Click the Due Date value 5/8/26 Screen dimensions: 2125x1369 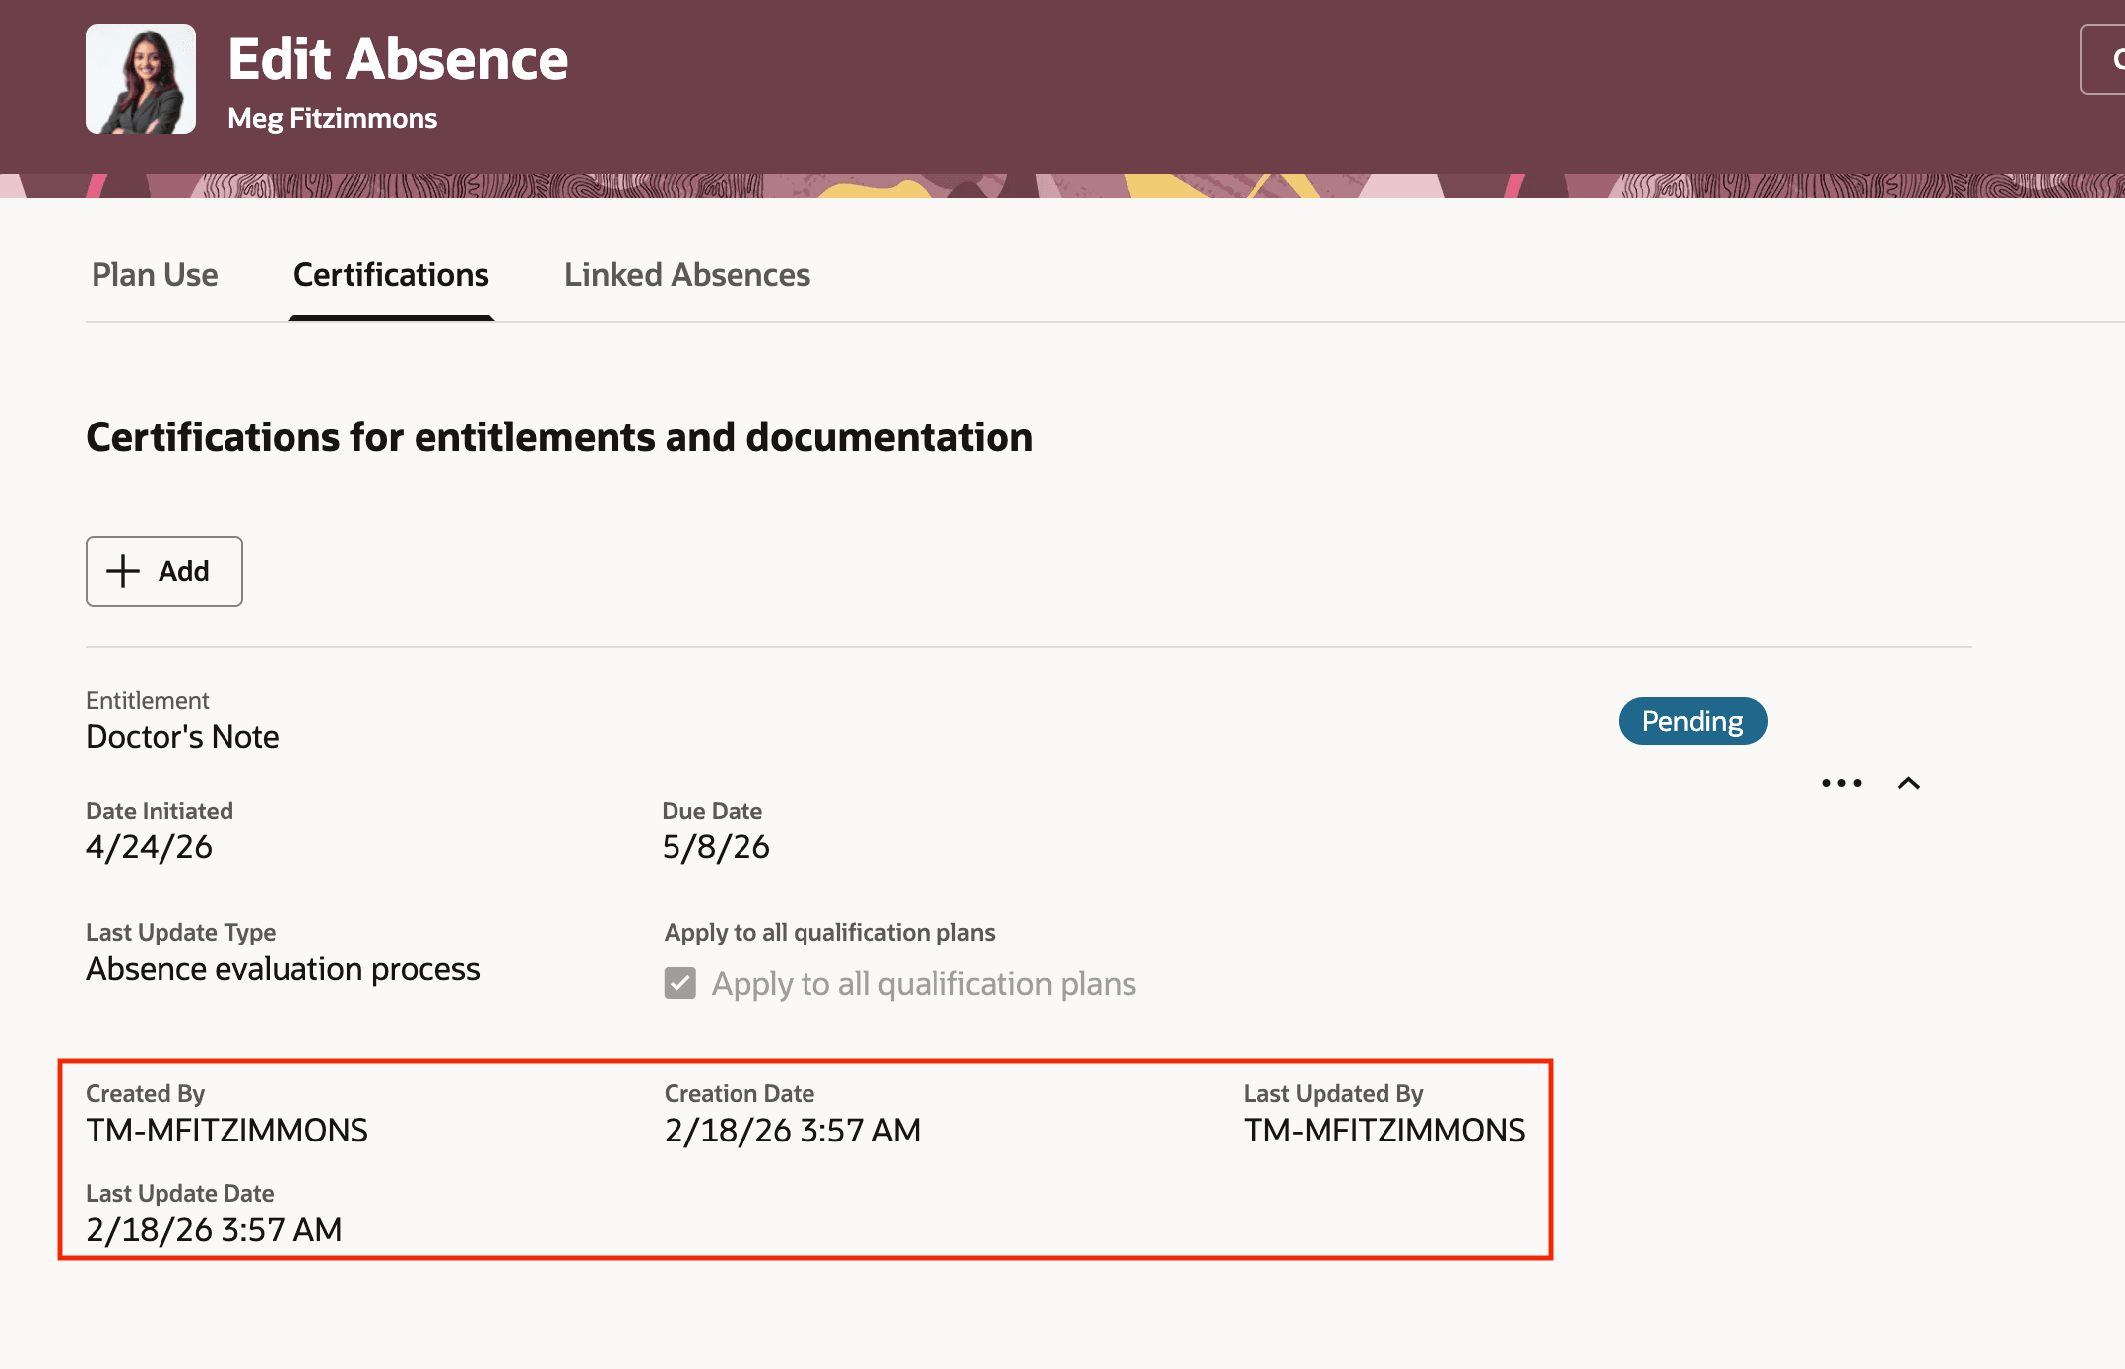tap(716, 847)
